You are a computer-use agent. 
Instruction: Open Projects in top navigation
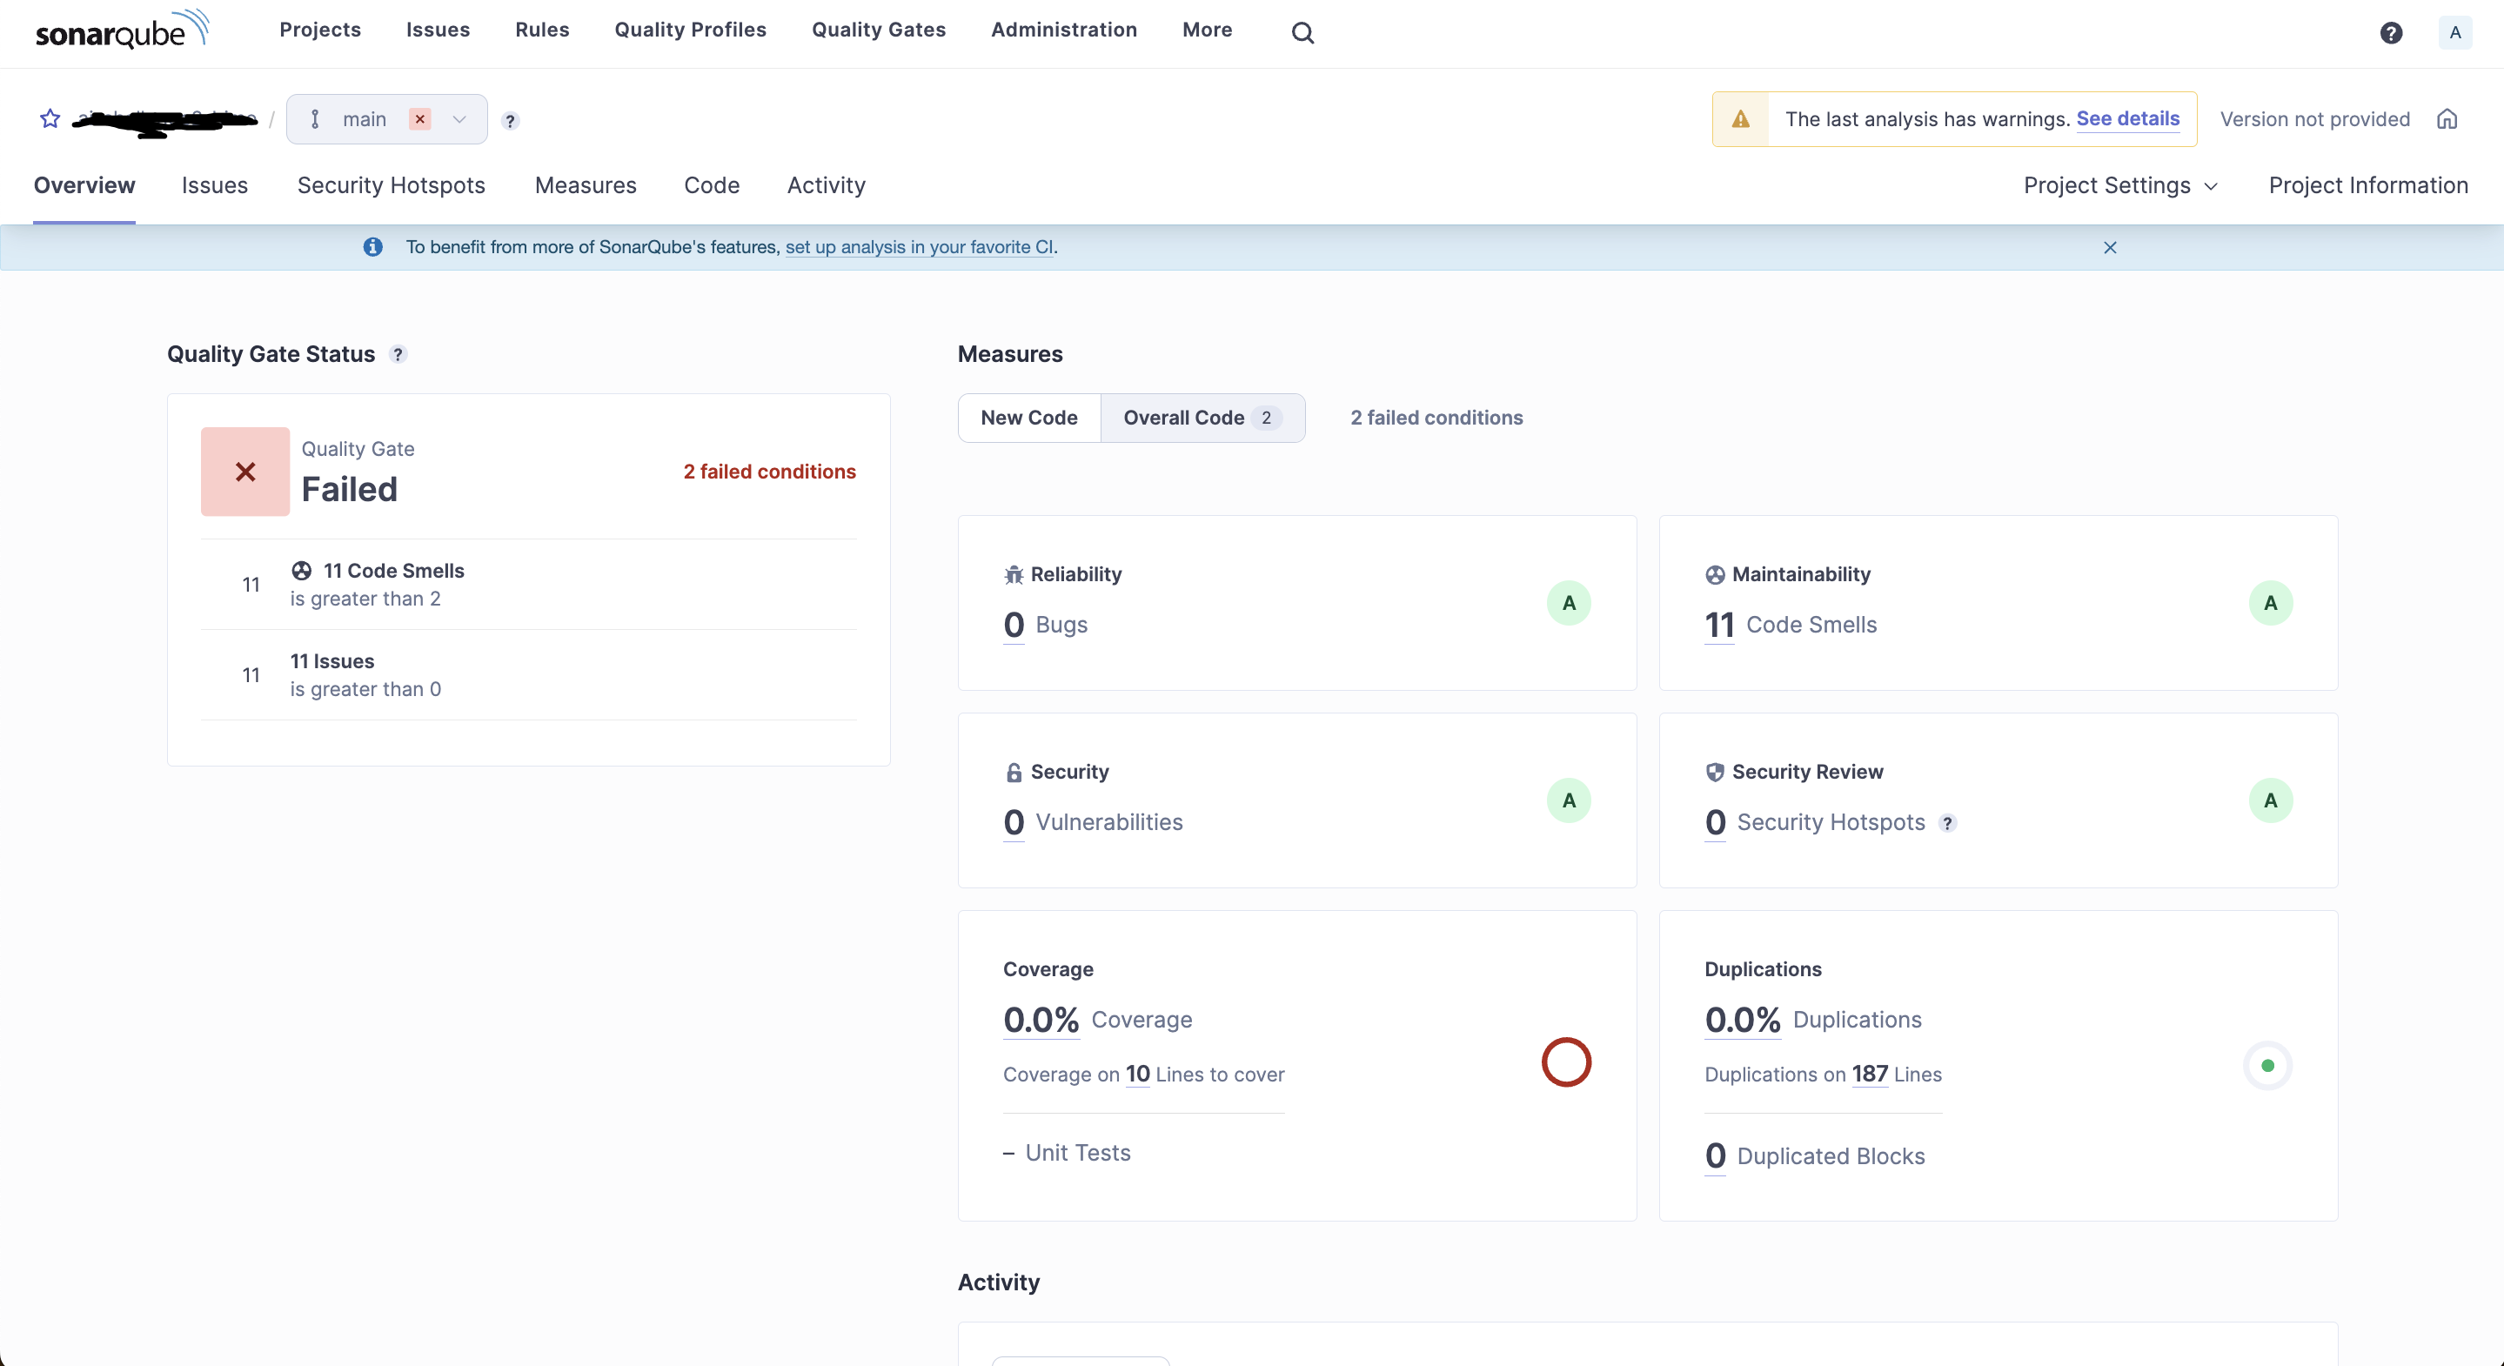coord(320,30)
